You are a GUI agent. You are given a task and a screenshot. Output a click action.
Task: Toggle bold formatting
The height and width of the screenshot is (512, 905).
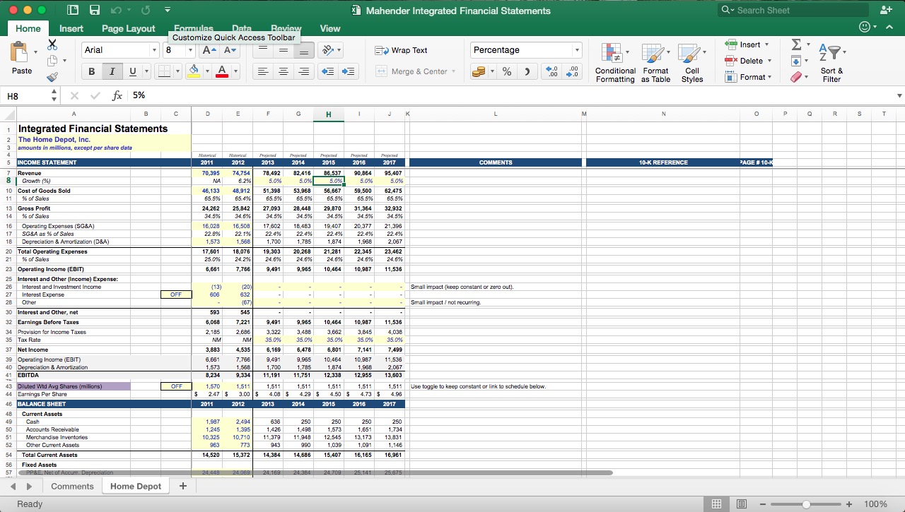point(91,71)
